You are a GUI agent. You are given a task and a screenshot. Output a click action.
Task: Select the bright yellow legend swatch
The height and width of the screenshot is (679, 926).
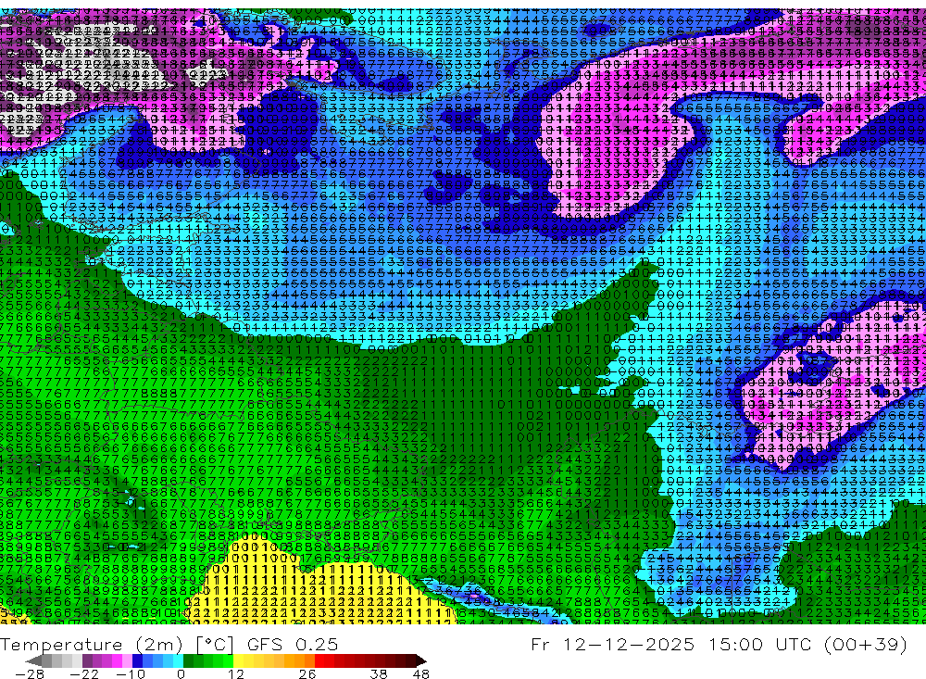[x=239, y=660]
